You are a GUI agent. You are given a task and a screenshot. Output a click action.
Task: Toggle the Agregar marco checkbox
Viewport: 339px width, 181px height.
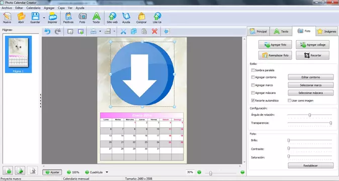point(252,85)
